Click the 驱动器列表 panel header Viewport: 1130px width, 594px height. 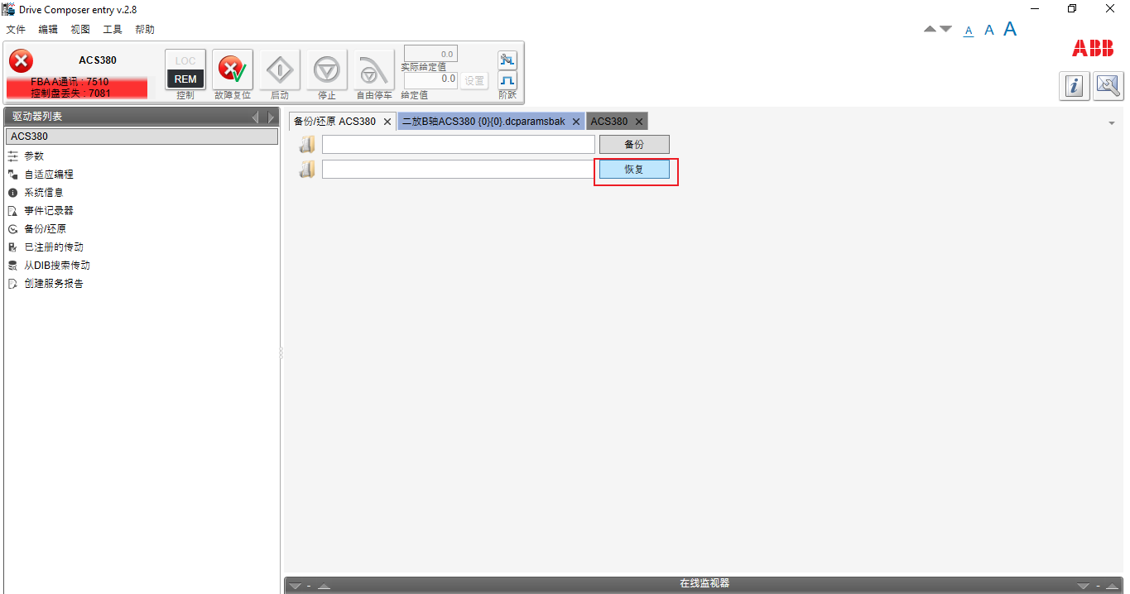tap(142, 117)
